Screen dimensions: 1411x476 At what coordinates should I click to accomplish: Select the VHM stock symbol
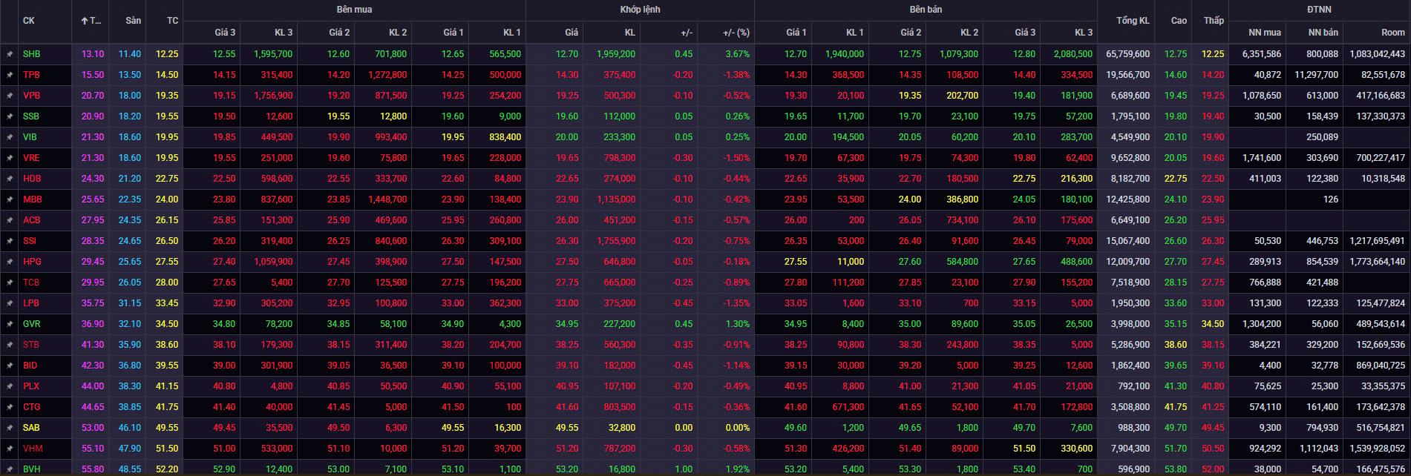(x=33, y=449)
